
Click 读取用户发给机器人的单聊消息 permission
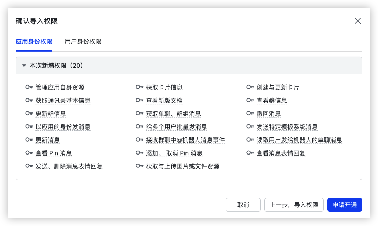[x=299, y=140]
